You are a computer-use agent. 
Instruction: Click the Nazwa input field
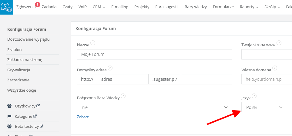pyautogui.click(x=155, y=54)
